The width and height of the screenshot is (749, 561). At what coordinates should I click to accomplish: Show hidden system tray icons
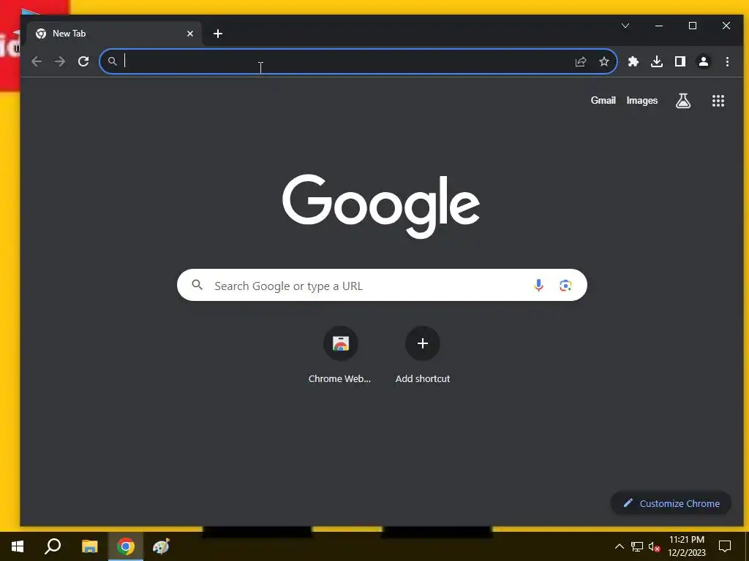[x=619, y=546]
